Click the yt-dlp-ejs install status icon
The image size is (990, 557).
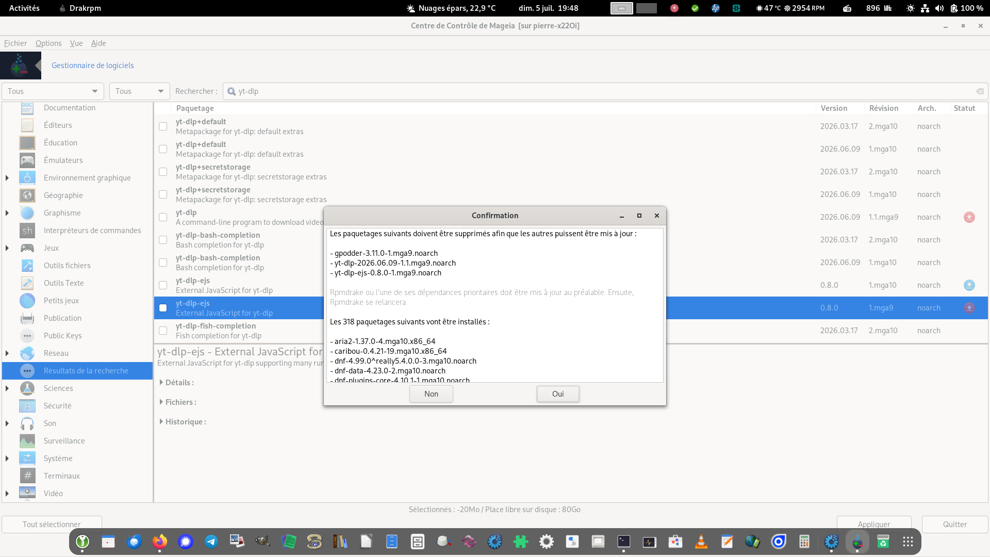tap(969, 285)
